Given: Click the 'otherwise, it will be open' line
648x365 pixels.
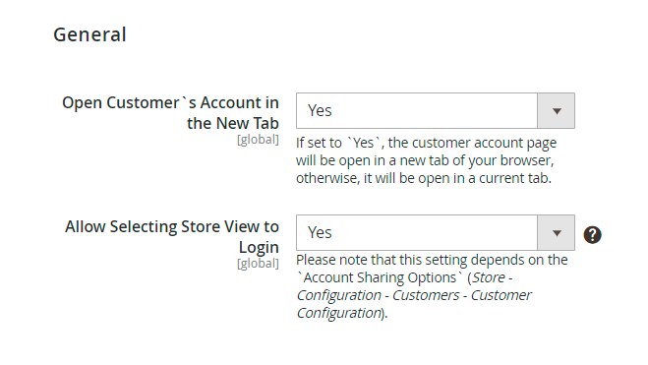Looking at the screenshot, I should (x=424, y=178).
